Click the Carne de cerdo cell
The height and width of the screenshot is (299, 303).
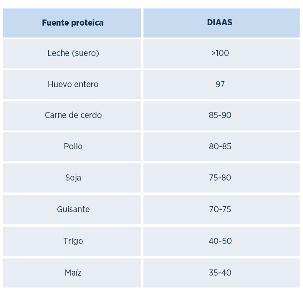coord(73,115)
